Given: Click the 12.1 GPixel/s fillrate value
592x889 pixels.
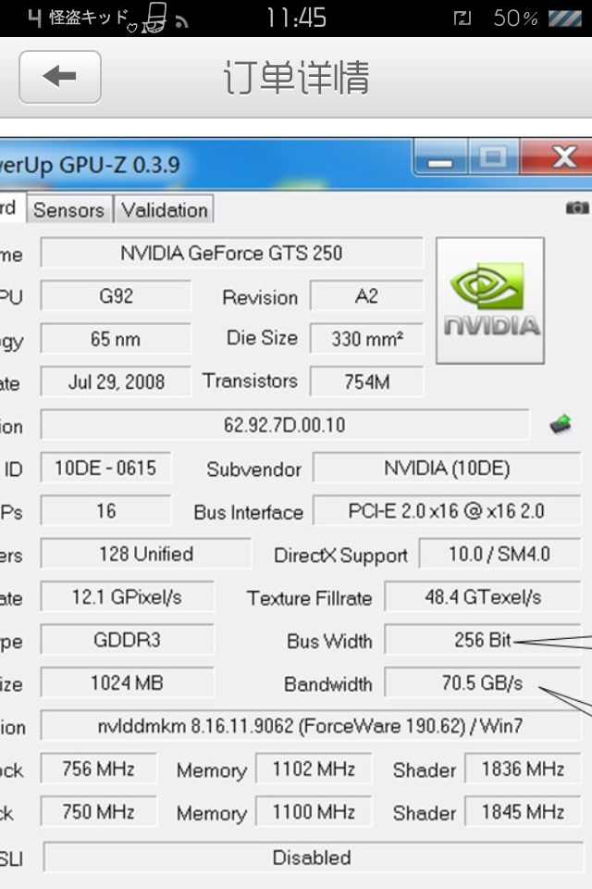Looking at the screenshot, I should (x=127, y=597).
